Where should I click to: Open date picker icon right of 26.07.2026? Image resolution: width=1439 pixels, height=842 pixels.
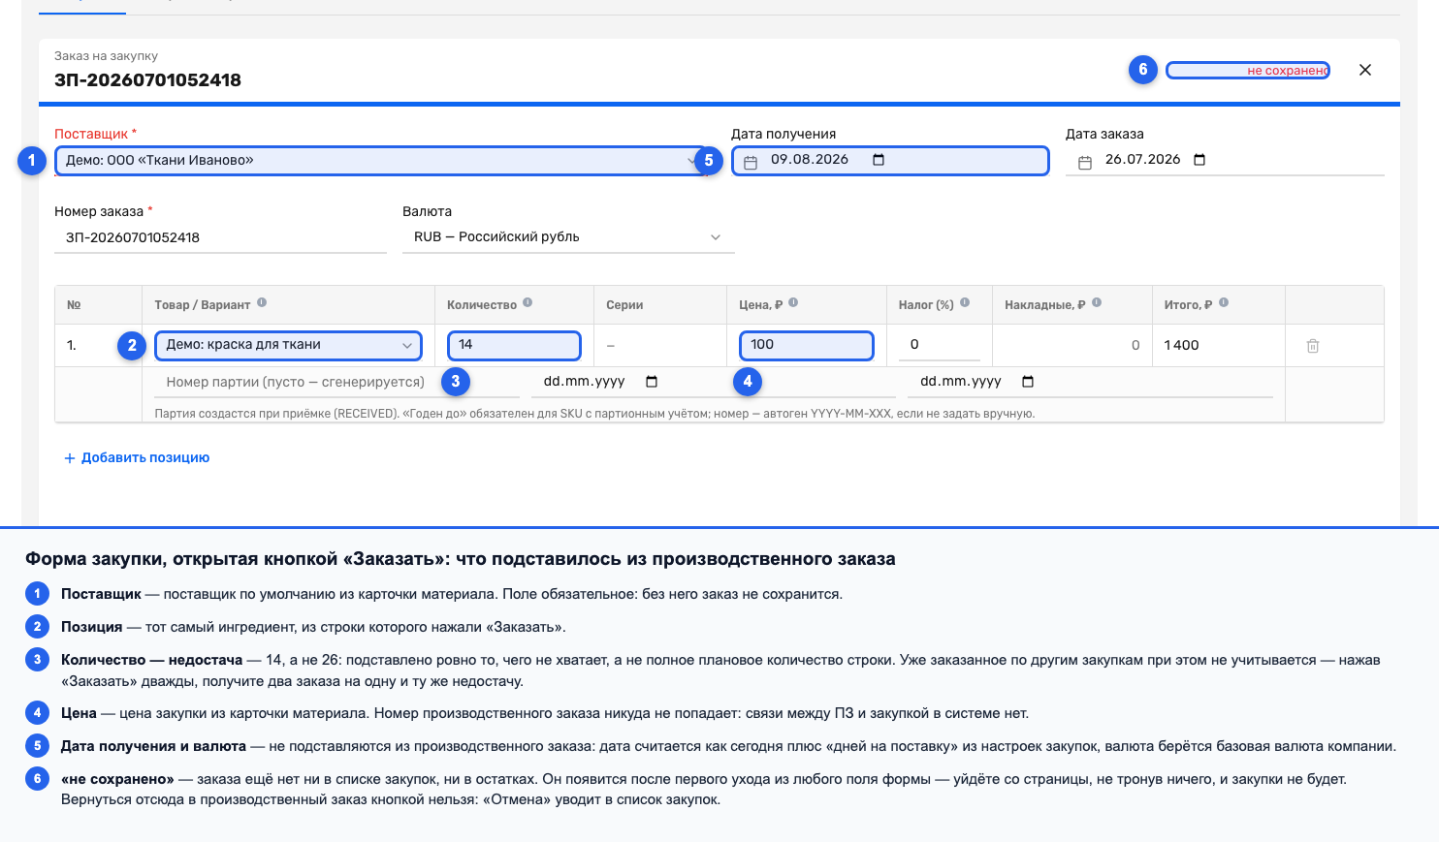(x=1199, y=160)
